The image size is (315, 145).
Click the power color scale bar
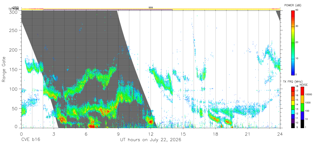293,42
